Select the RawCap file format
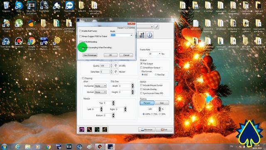 pyautogui.click(x=156, y=75)
